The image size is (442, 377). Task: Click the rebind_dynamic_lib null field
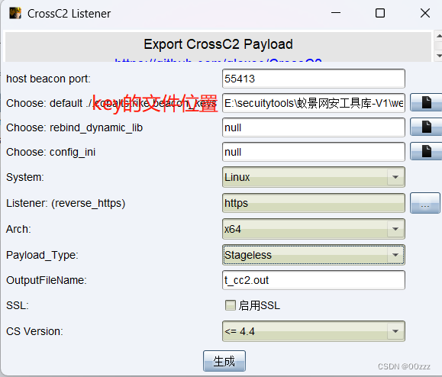314,127
